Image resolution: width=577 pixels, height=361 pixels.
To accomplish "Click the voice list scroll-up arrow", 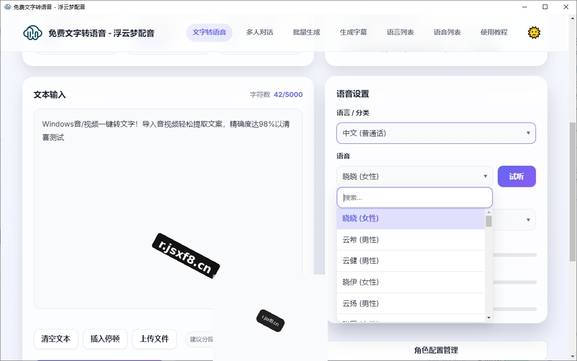I will coord(489,212).
